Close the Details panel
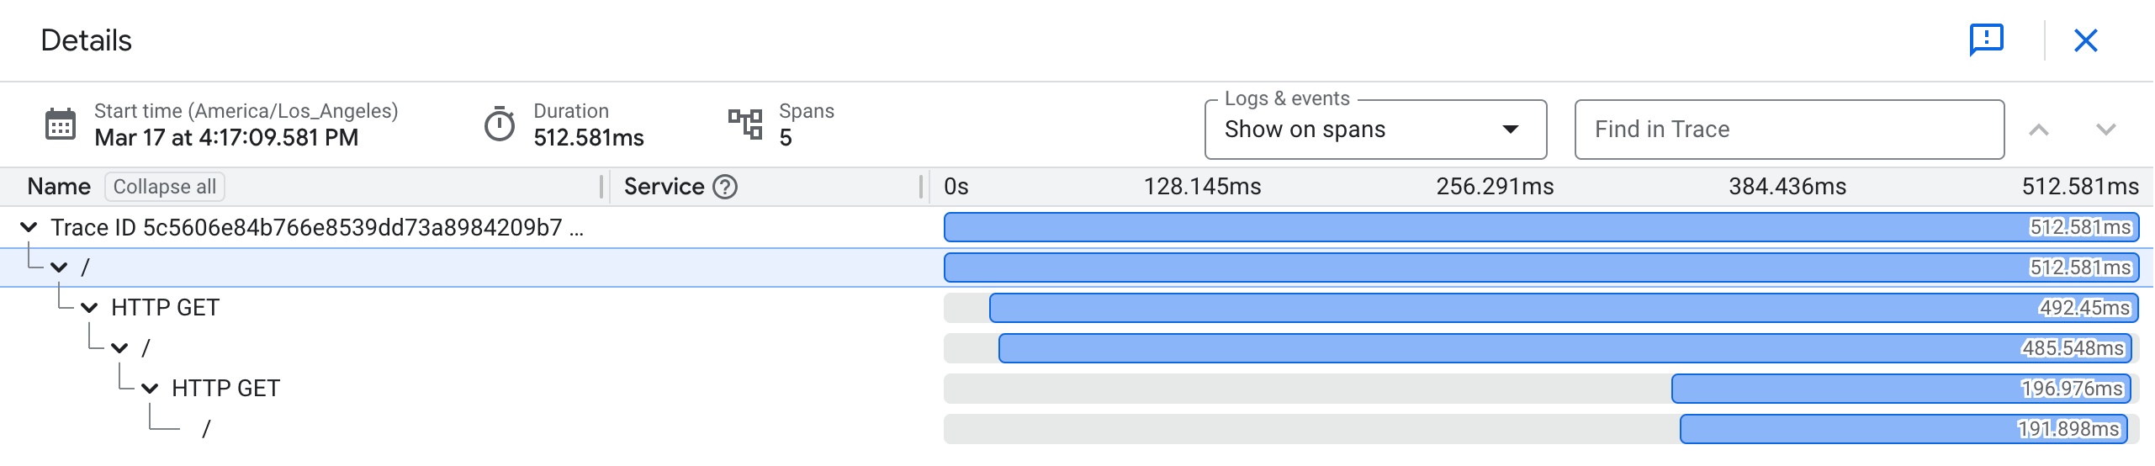This screenshot has height=466, width=2155. tap(2085, 40)
